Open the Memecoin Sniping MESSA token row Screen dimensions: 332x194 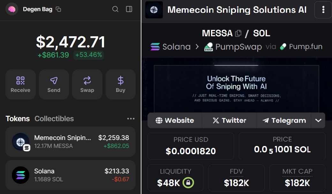click(71, 142)
